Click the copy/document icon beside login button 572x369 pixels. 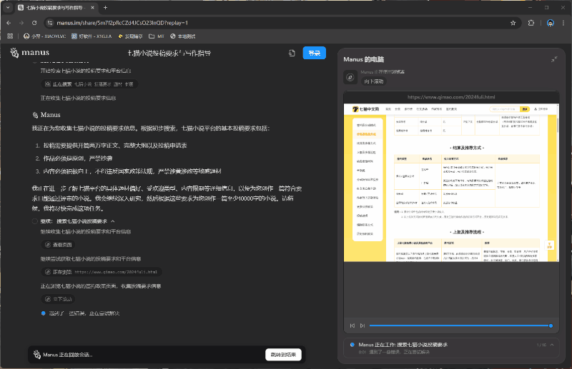pos(292,53)
